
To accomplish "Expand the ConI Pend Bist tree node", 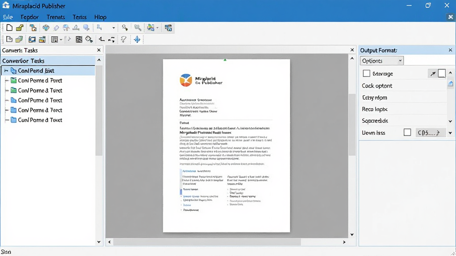I will click(6, 71).
